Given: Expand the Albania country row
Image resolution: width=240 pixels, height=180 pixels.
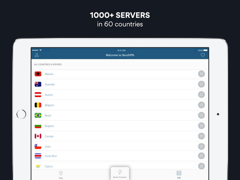Looking at the screenshot, I should [x=120, y=74].
